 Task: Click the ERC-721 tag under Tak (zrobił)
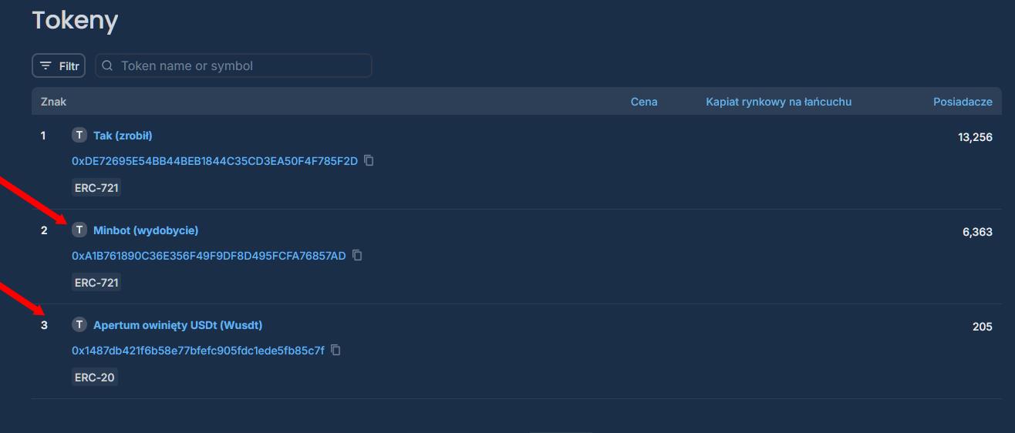tap(96, 188)
